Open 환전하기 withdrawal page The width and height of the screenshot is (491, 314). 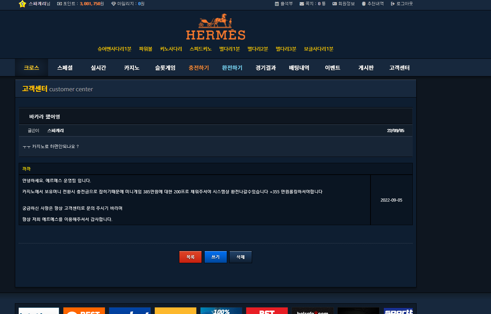click(x=232, y=68)
